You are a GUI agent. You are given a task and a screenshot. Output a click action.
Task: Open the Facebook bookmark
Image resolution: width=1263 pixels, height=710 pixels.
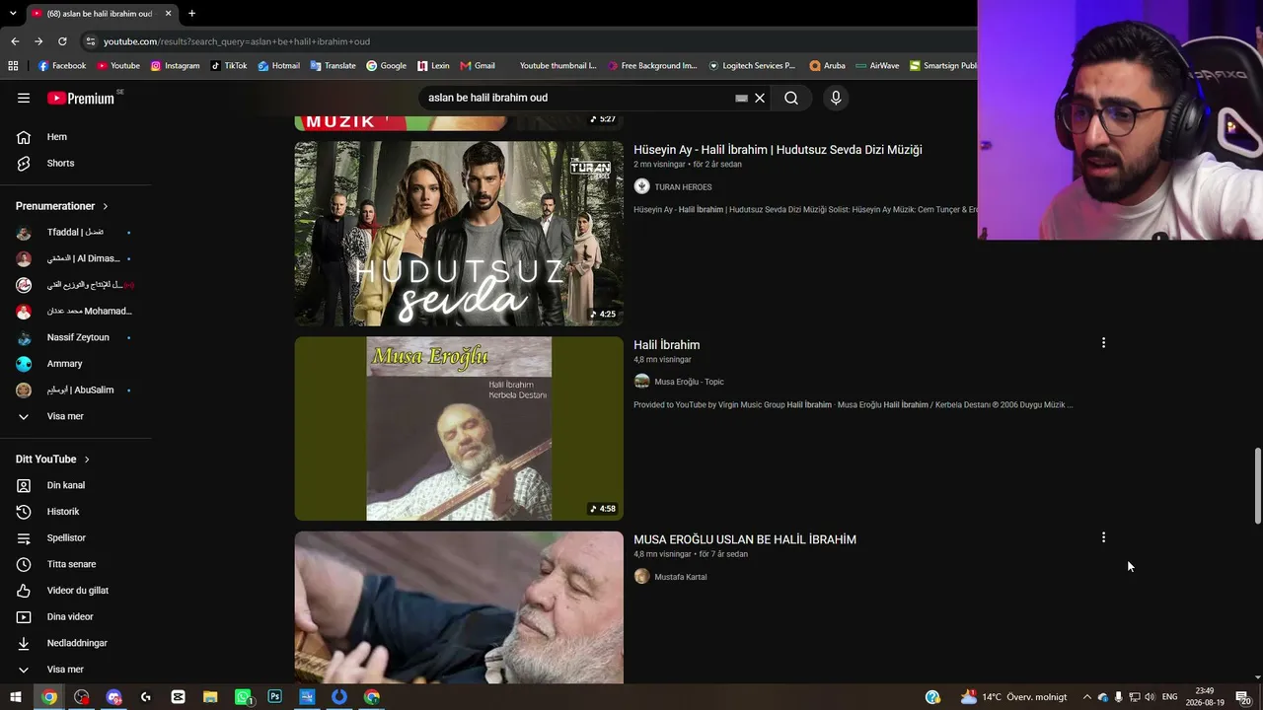pyautogui.click(x=62, y=66)
